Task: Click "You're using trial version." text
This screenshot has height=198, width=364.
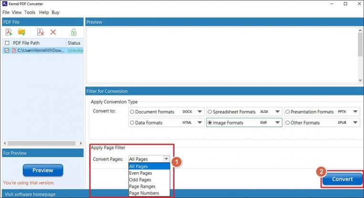Action: pyautogui.click(x=29, y=183)
